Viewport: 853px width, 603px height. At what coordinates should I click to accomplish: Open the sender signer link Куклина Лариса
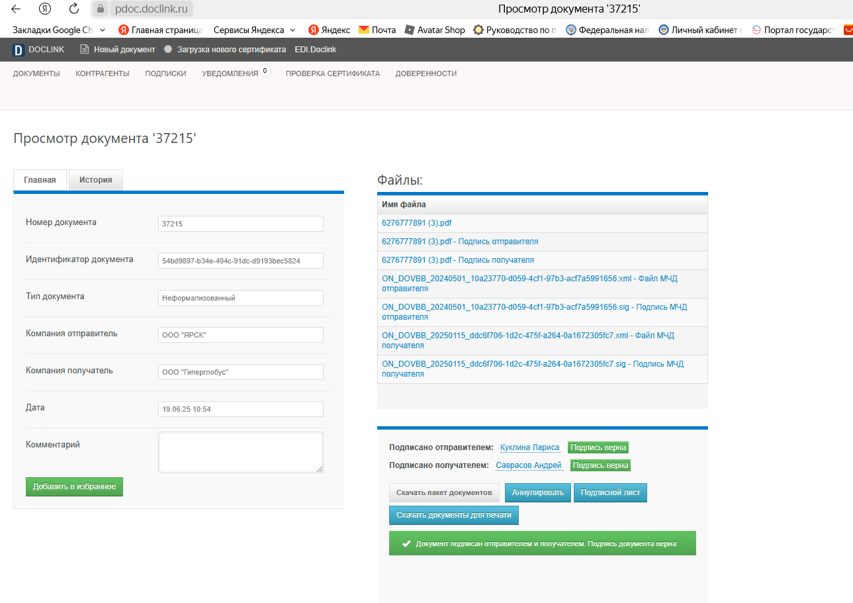[530, 447]
